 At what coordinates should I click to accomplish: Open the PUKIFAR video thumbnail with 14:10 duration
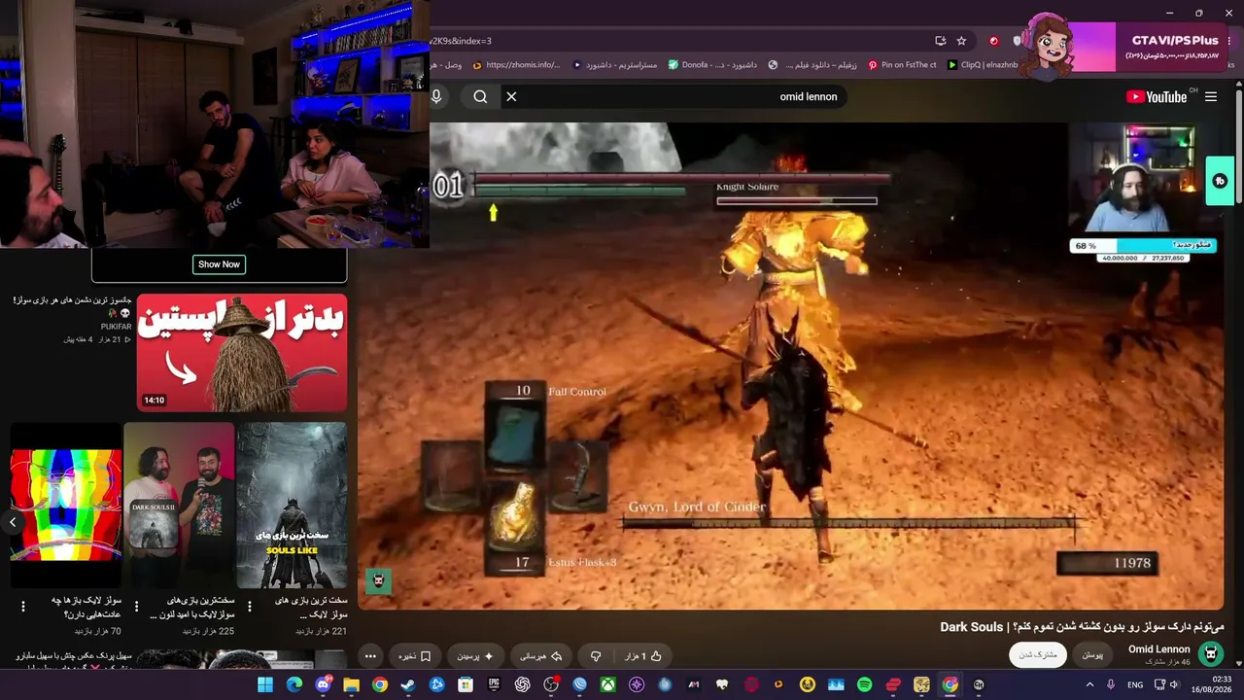[x=242, y=353]
